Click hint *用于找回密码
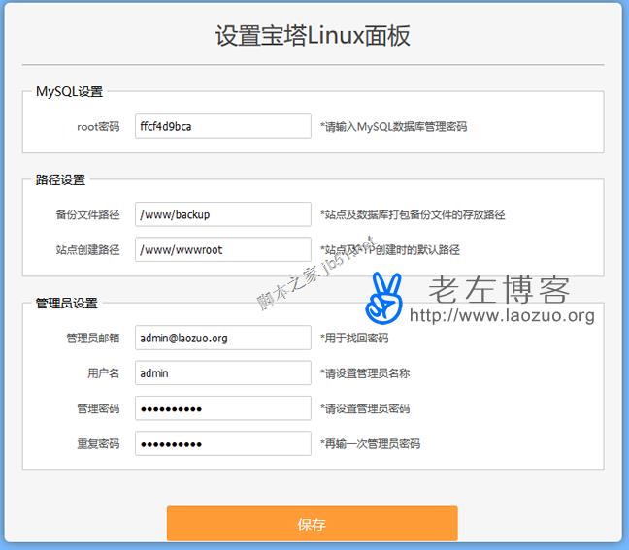Screen dimensions: 629x550 (x=354, y=339)
